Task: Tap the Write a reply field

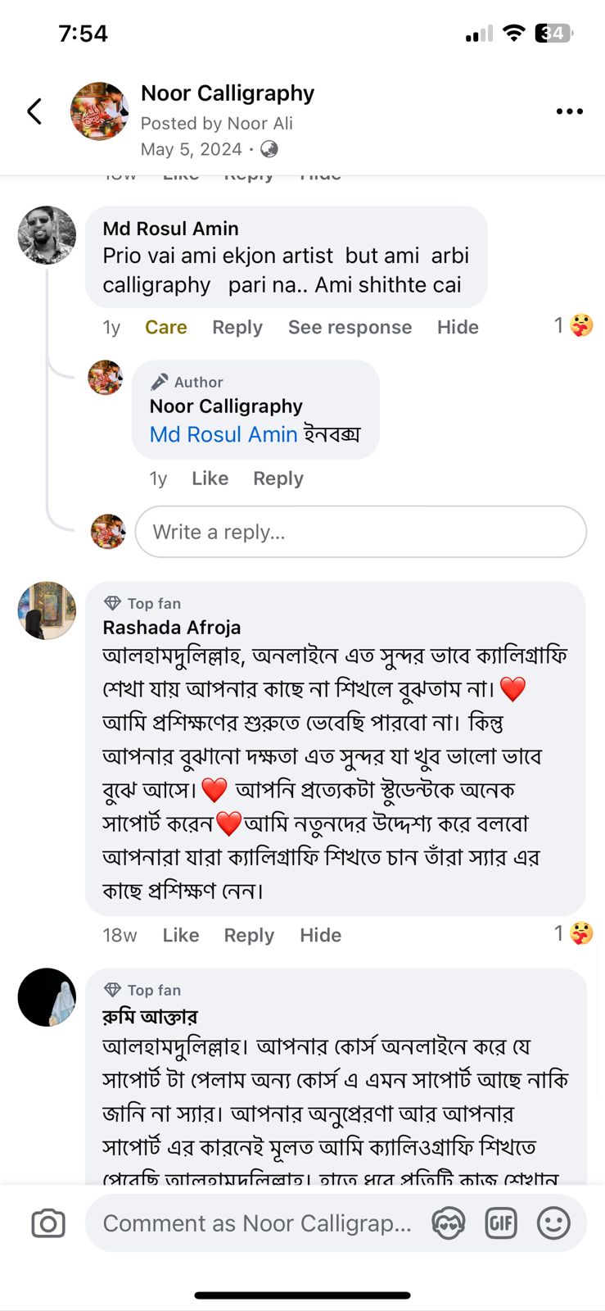Action: [360, 532]
